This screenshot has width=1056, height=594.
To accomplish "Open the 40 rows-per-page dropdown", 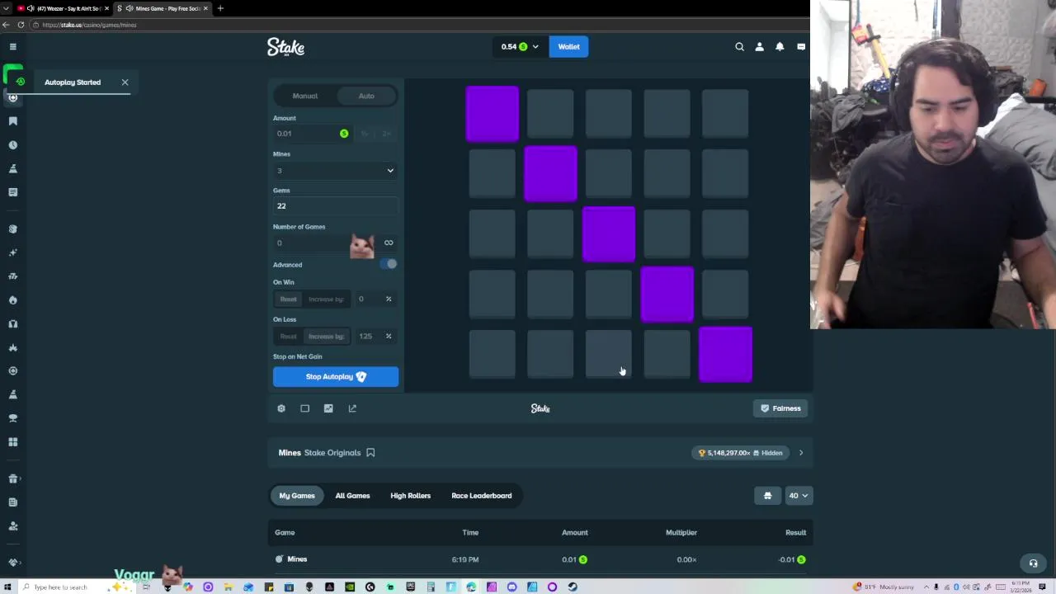I will 798,496.
